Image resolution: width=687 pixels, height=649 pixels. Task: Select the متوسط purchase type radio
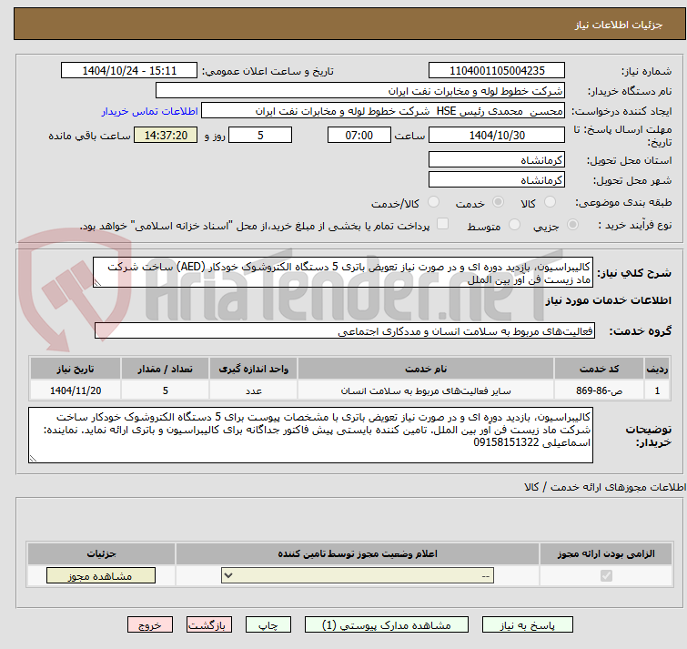click(x=514, y=225)
